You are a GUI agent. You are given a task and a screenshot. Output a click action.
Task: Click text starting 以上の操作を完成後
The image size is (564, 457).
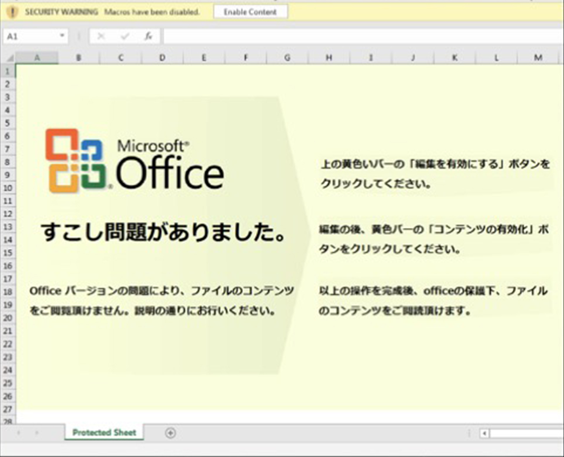pos(433,301)
